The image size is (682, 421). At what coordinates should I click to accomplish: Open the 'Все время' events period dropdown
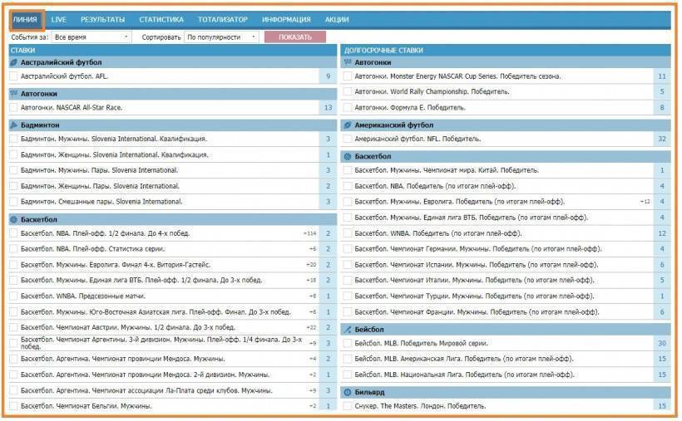(91, 37)
